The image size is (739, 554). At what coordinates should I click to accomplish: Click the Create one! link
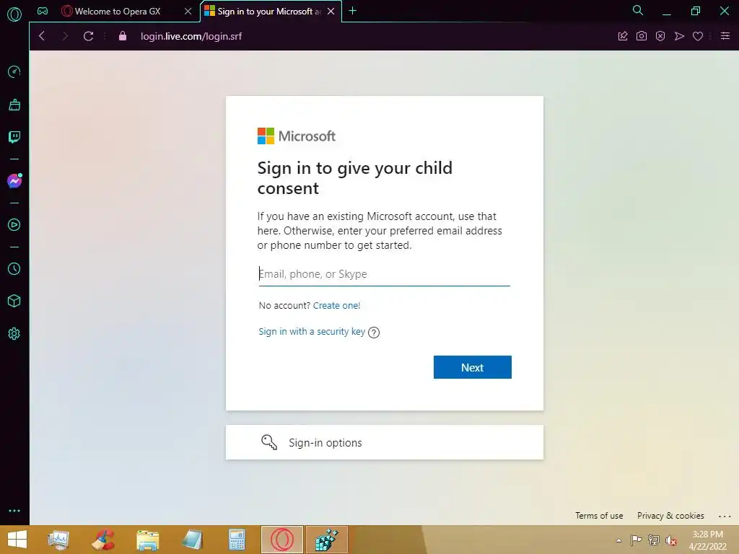[336, 305]
